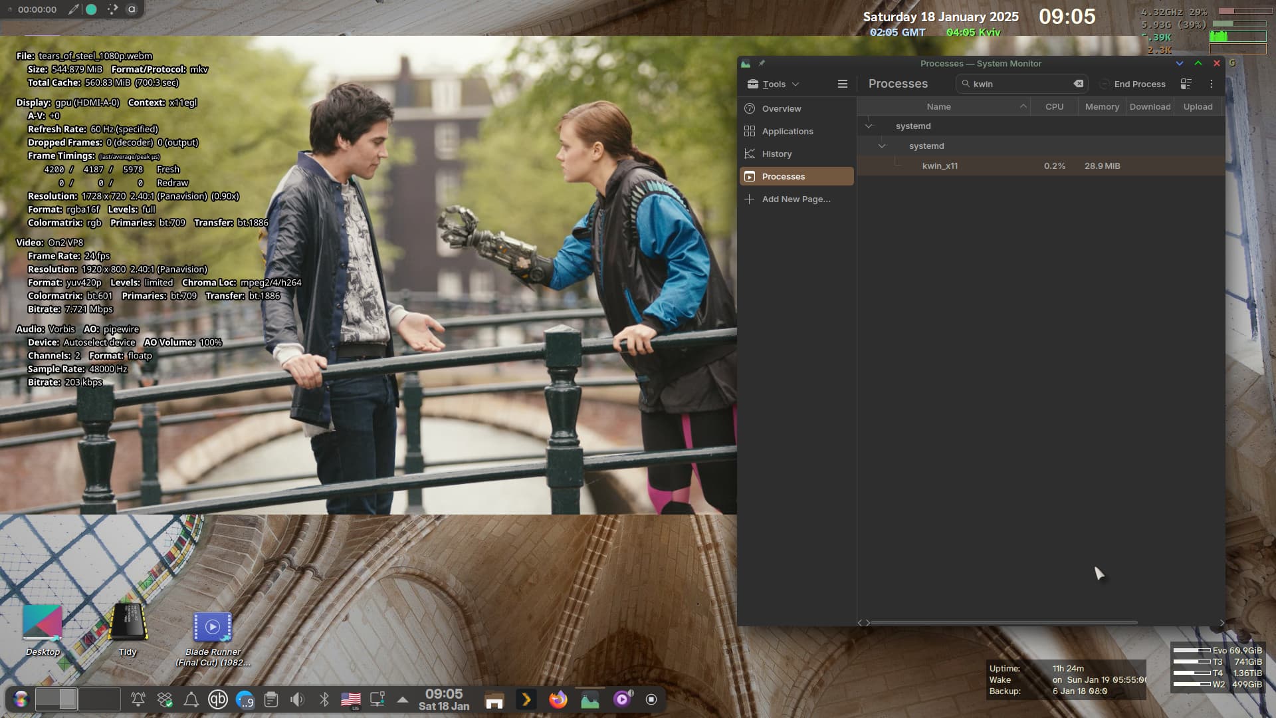
Task: Click the System Monitor app icon in title bar
Action: (746, 64)
